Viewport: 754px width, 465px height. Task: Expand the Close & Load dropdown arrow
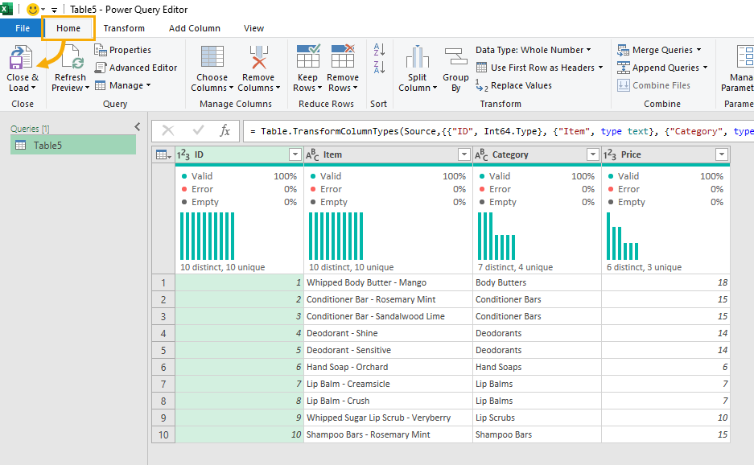(x=33, y=88)
